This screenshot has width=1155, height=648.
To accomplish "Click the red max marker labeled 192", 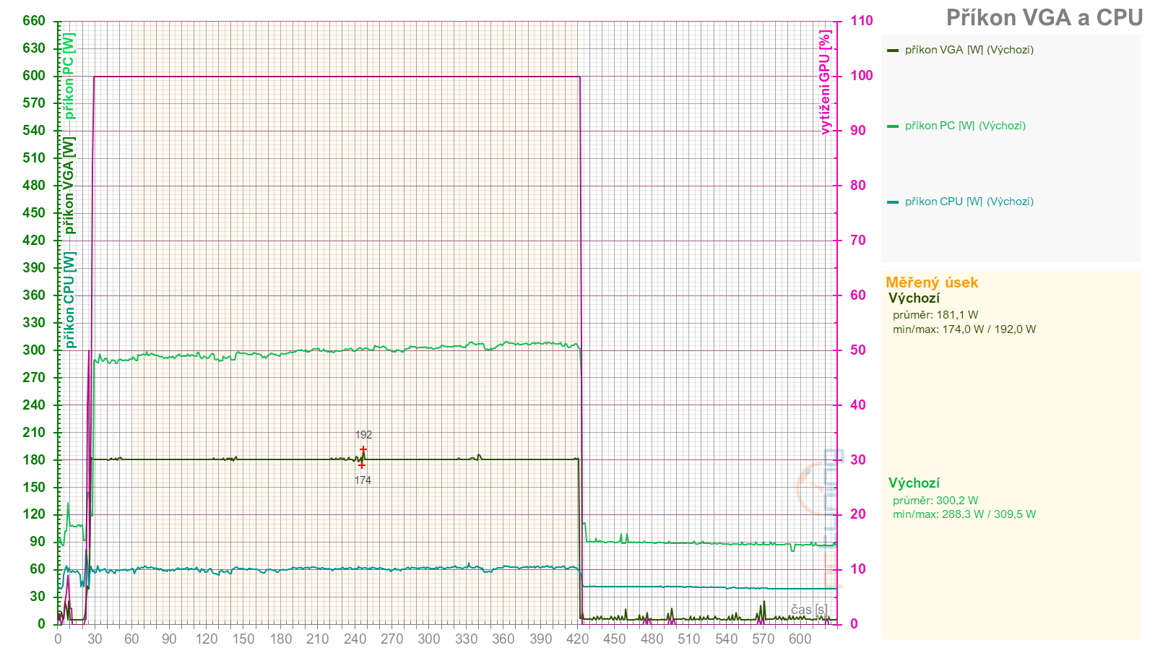I will coord(363,449).
